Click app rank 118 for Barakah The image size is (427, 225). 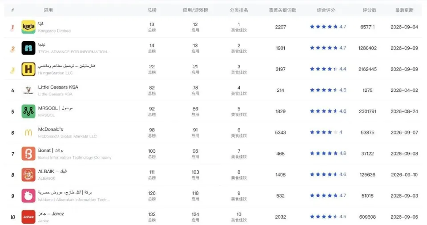click(x=195, y=193)
